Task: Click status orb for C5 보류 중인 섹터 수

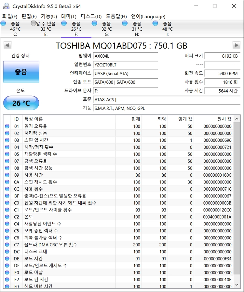Action: (7, 231)
